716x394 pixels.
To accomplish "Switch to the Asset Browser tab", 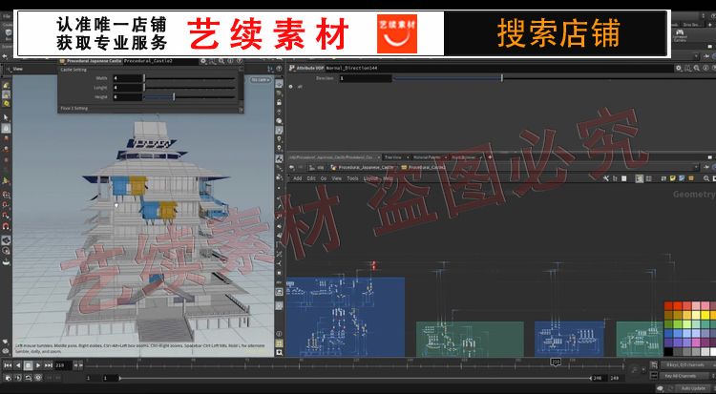I will click(464, 157).
